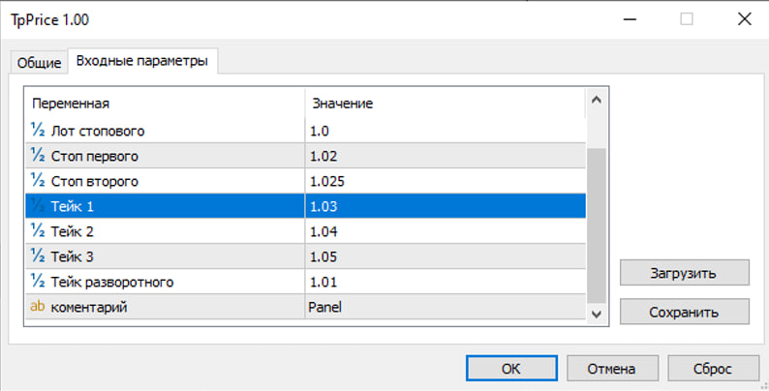Confirm with the OK button
The width and height of the screenshot is (769, 391).
coord(510,369)
